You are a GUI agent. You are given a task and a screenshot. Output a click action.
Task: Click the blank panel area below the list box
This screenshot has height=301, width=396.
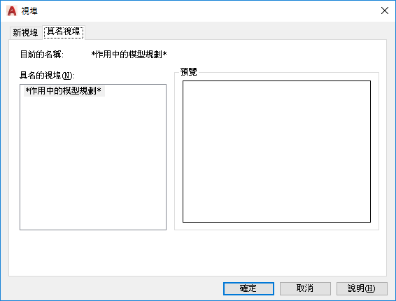93,253
